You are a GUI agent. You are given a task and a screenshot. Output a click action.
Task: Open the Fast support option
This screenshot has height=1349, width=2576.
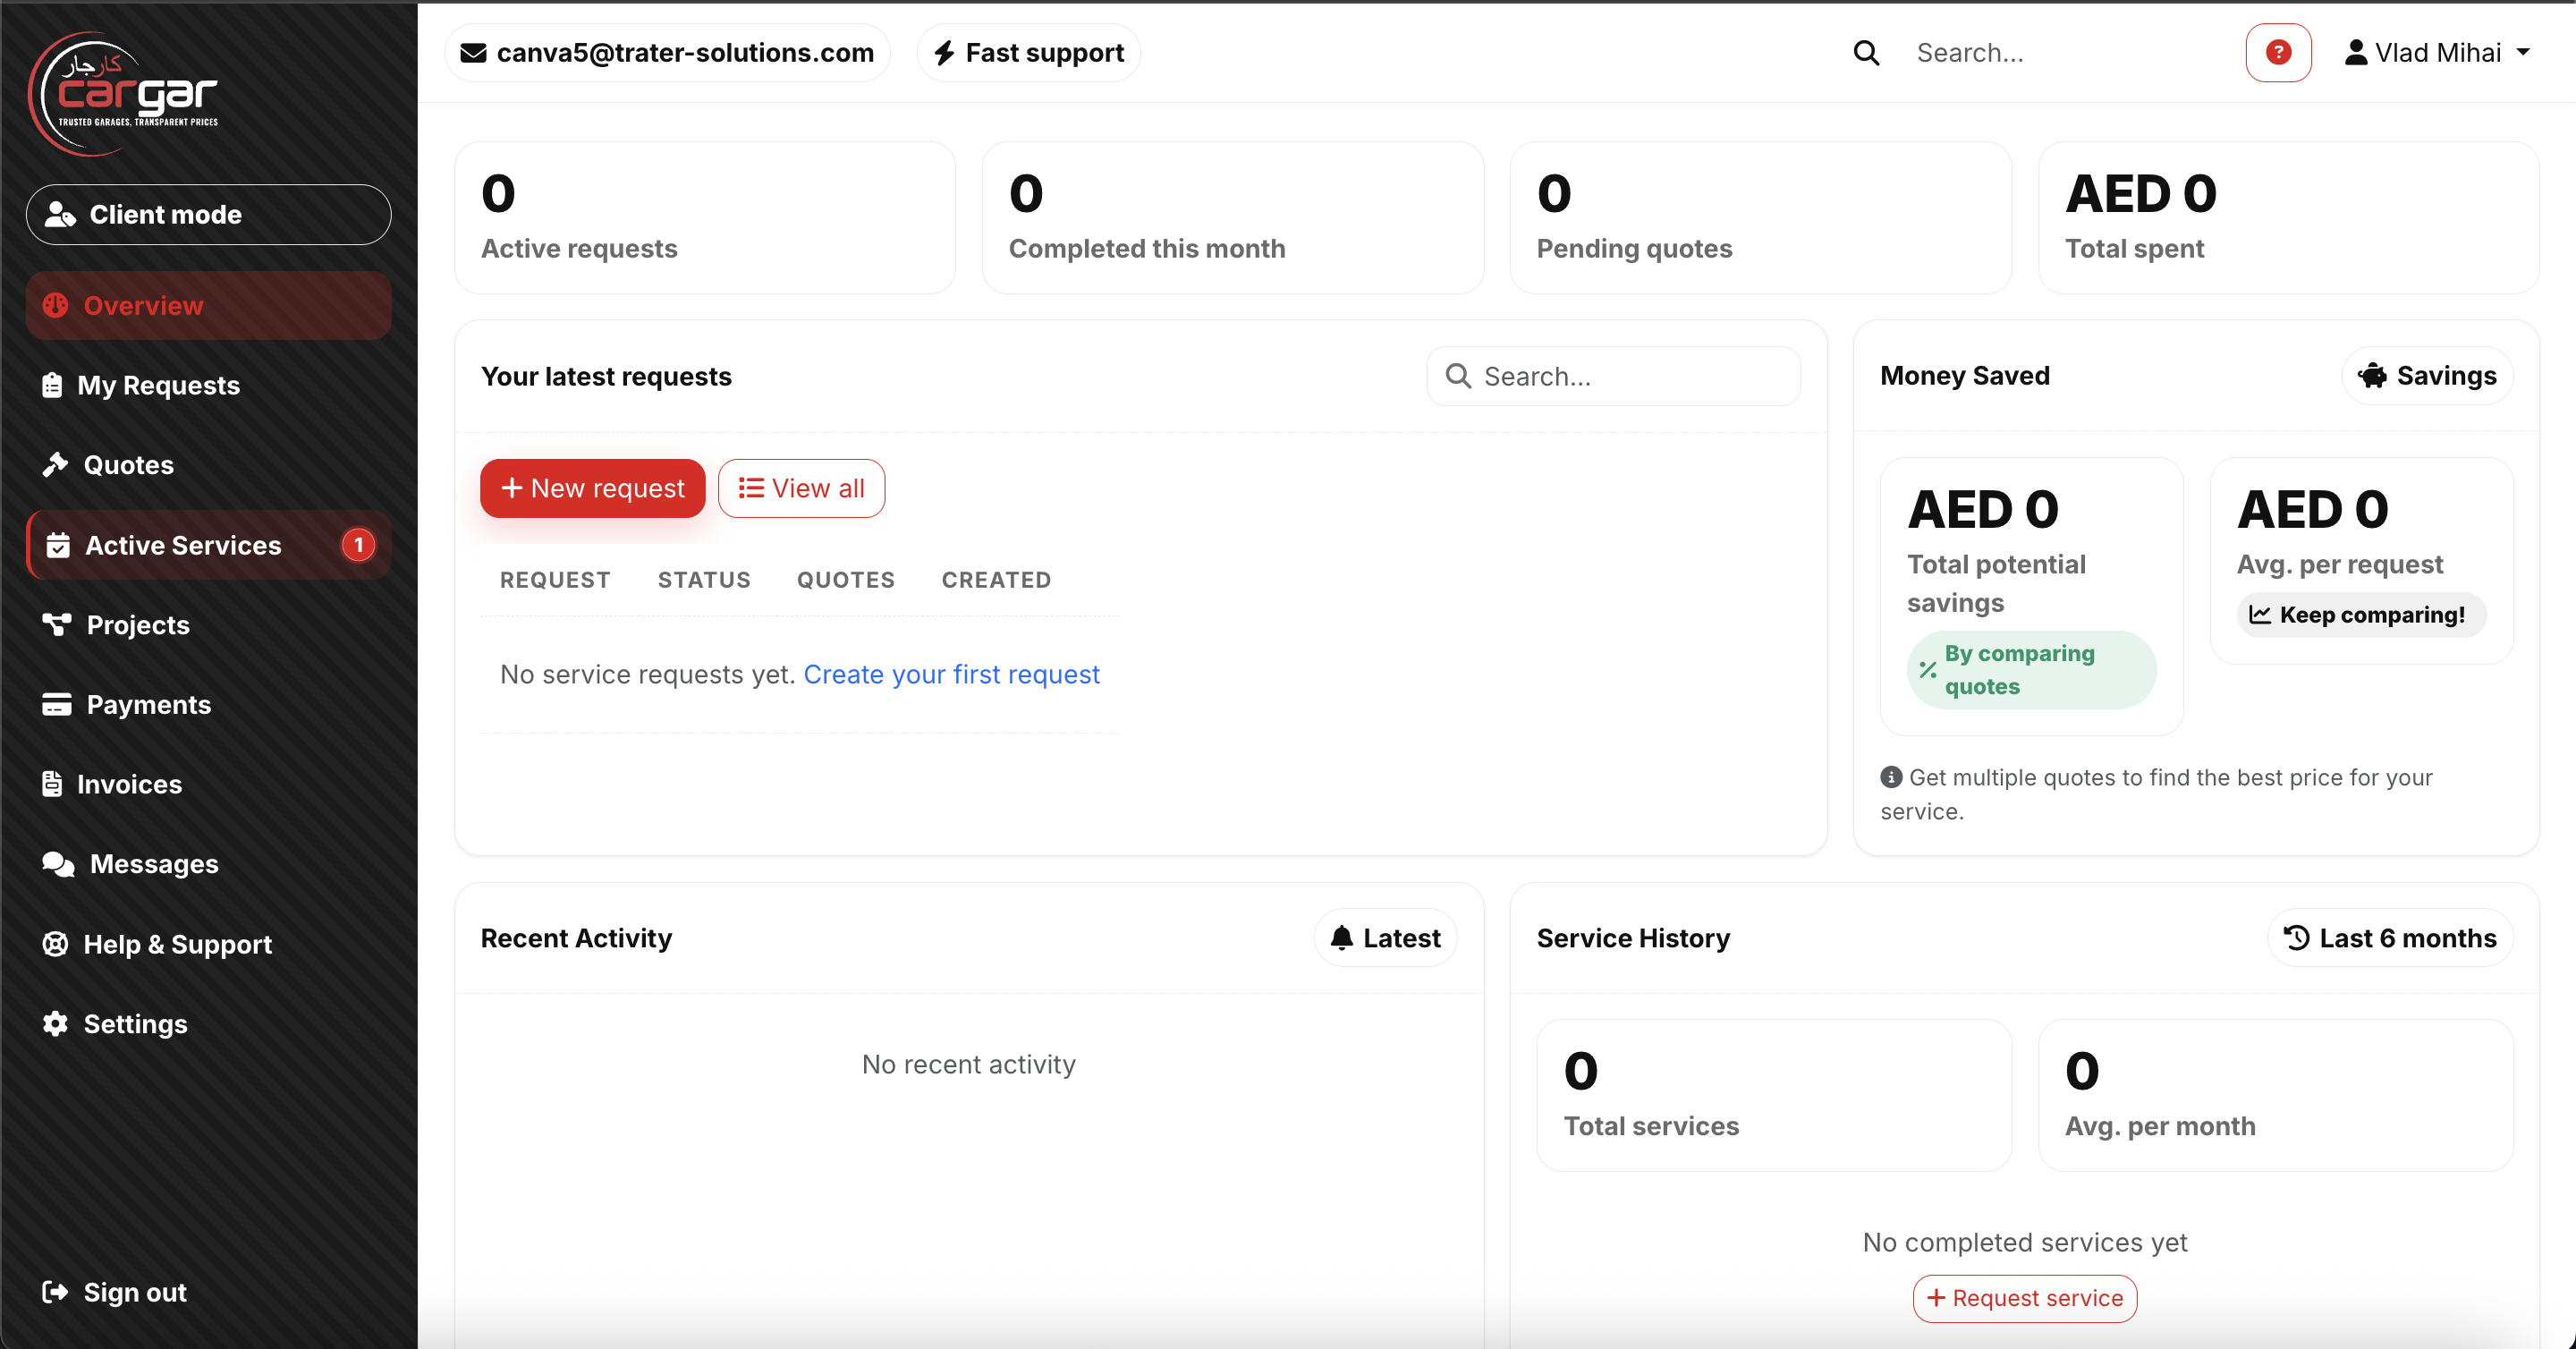coord(1027,52)
